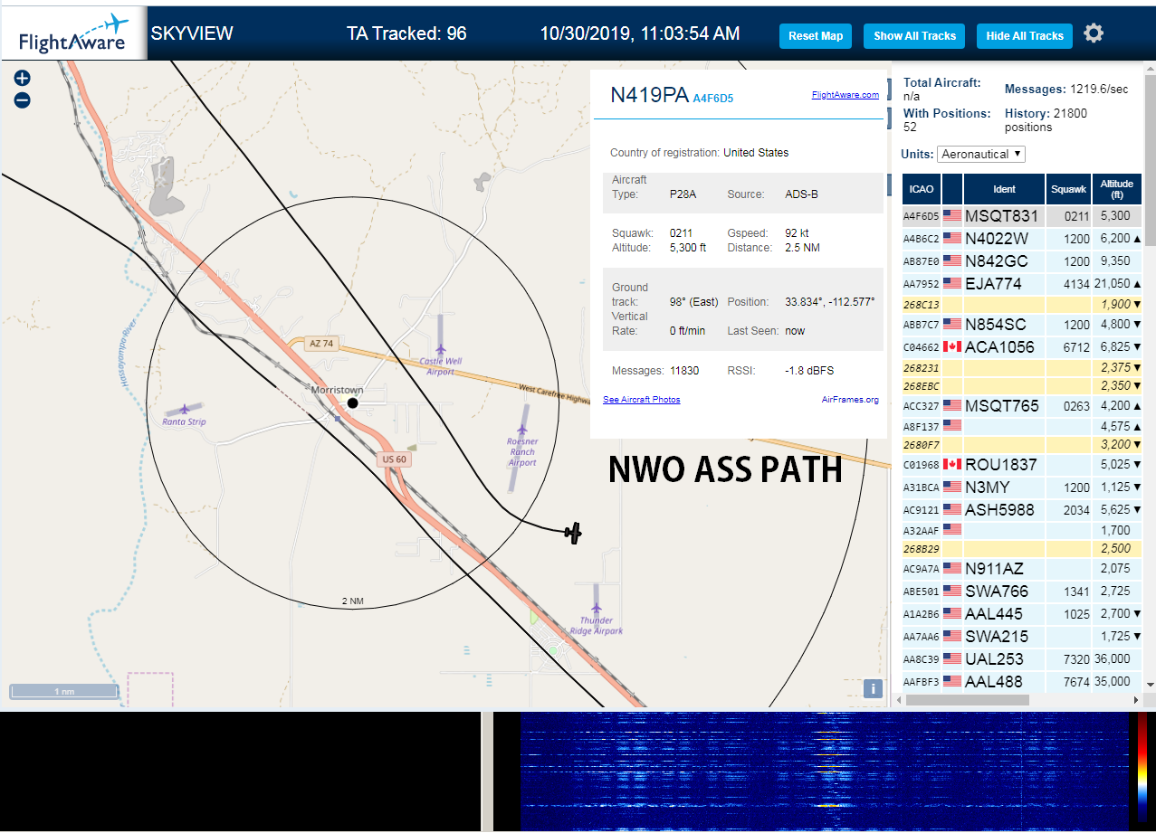
Task: Sort table by ICAO column
Action: 922,189
